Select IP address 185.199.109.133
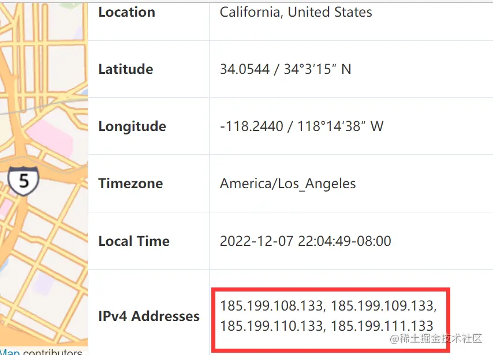This screenshot has width=493, height=355. (382, 305)
